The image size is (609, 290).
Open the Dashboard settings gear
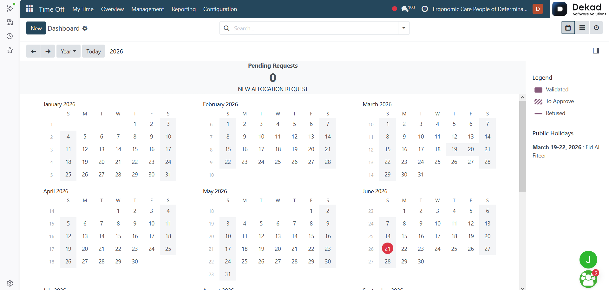pos(85,28)
